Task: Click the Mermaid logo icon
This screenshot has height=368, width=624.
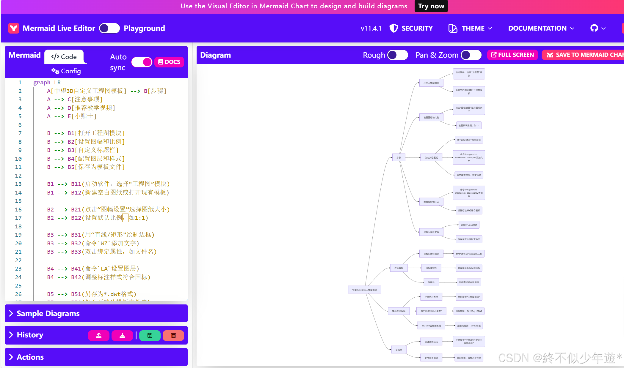Action: pos(13,28)
